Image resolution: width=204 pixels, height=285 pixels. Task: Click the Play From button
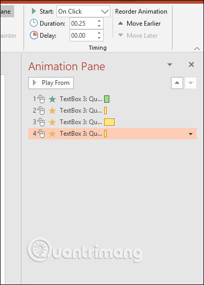pos(51,83)
